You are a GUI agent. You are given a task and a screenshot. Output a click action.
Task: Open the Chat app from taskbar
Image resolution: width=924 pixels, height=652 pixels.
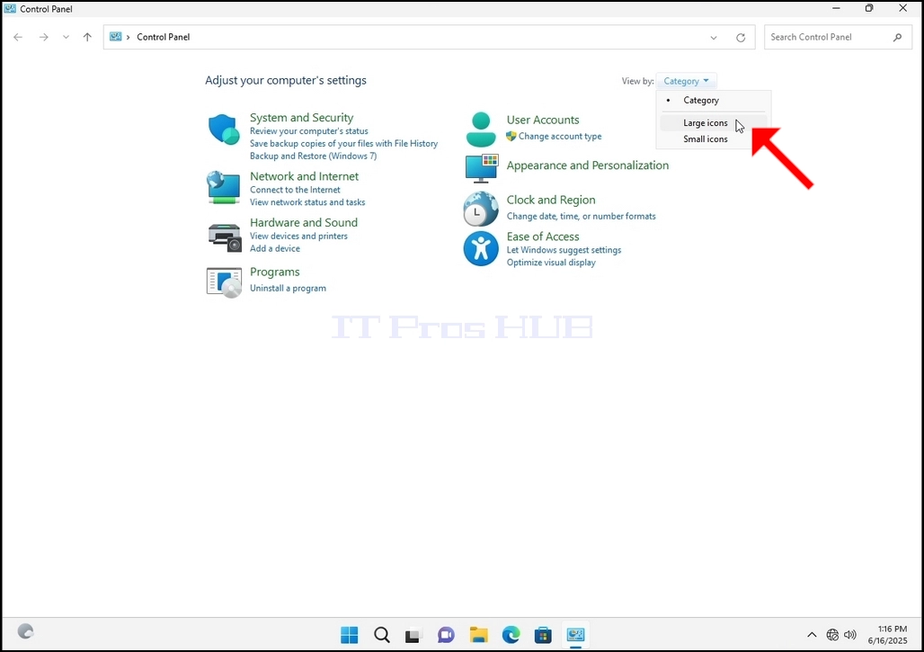coord(446,635)
